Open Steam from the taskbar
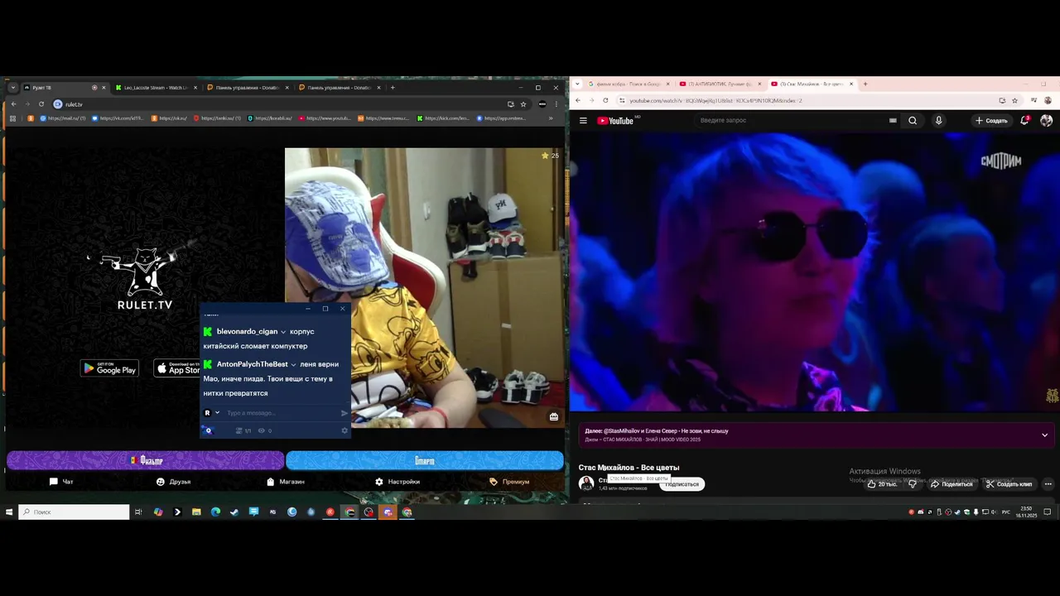Screen dimensions: 1060x596 234,512
